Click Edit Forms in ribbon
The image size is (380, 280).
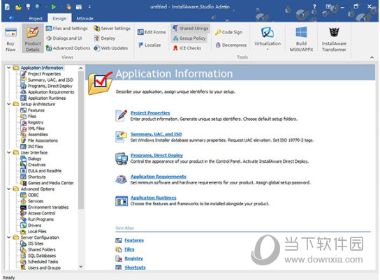point(152,32)
